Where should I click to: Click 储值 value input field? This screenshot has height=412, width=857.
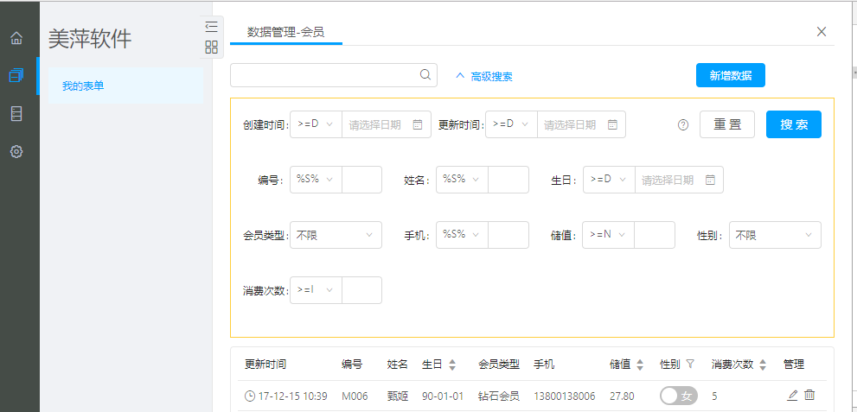pos(655,235)
